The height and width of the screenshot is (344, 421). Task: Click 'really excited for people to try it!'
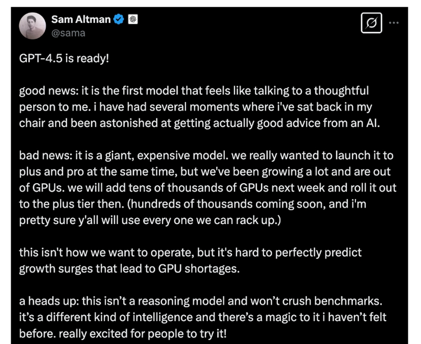(143, 333)
